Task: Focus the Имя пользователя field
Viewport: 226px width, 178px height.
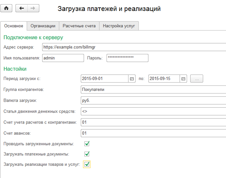Action: (x=63, y=58)
